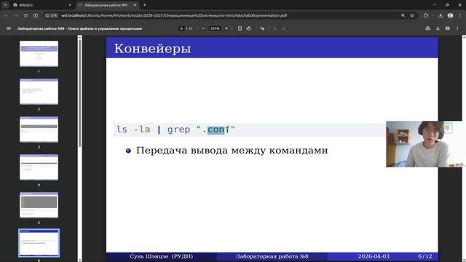Download the PDF from viewer toolbar

(438, 28)
